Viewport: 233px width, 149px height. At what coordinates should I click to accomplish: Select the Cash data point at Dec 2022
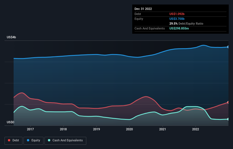pyautogui.click(x=228, y=119)
